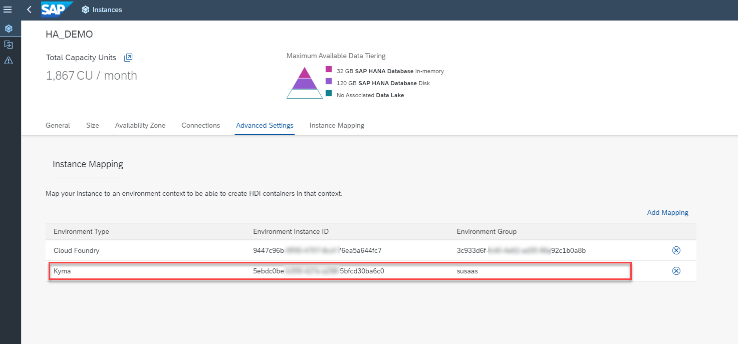The image size is (738, 344).
Task: Click the 120 GB SAP HANA Database Disk label
Action: click(383, 83)
